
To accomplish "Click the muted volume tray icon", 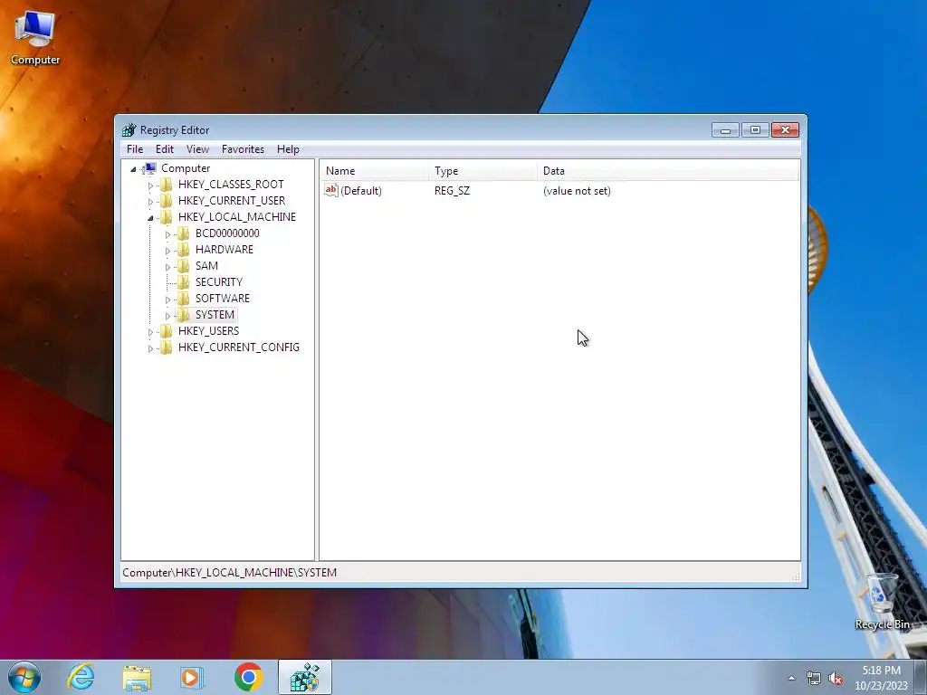I will 836,679.
